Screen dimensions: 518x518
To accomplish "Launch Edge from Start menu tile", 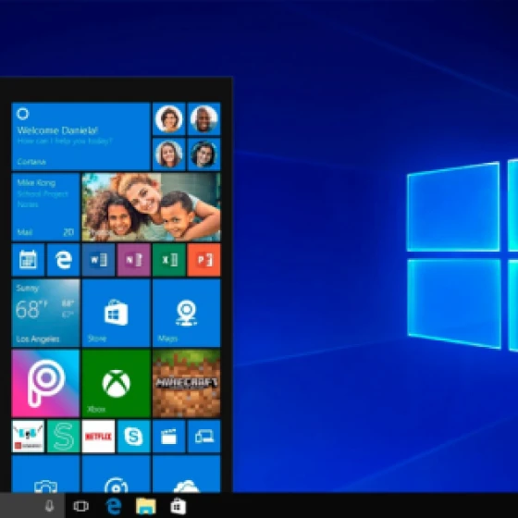I will (x=64, y=260).
